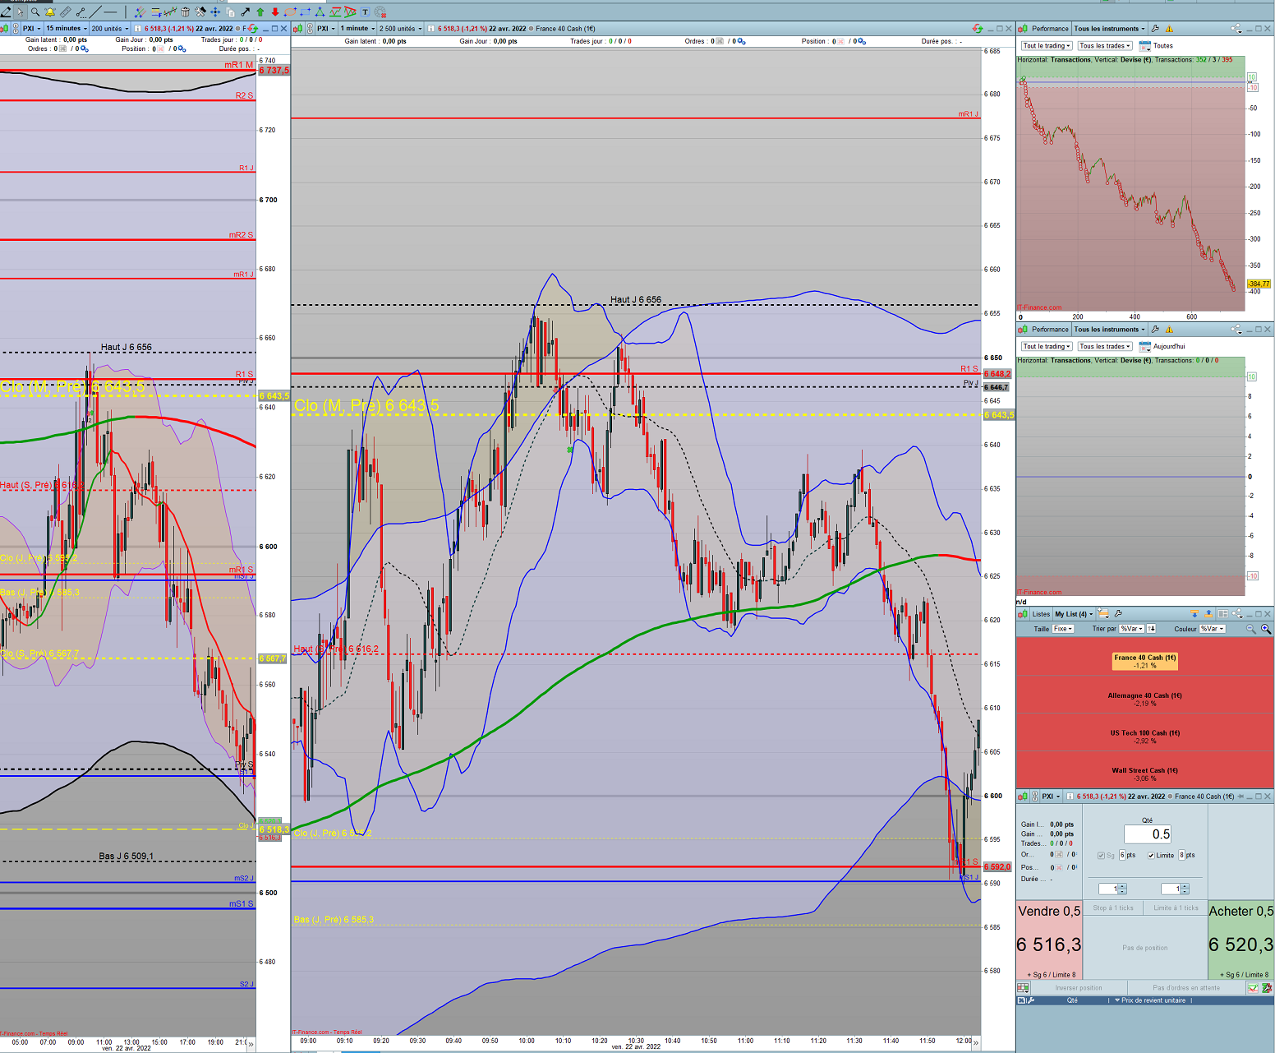Viewport: 1275px width, 1053px height.
Task: Choose the triangle drawing tool
Action: click(320, 12)
